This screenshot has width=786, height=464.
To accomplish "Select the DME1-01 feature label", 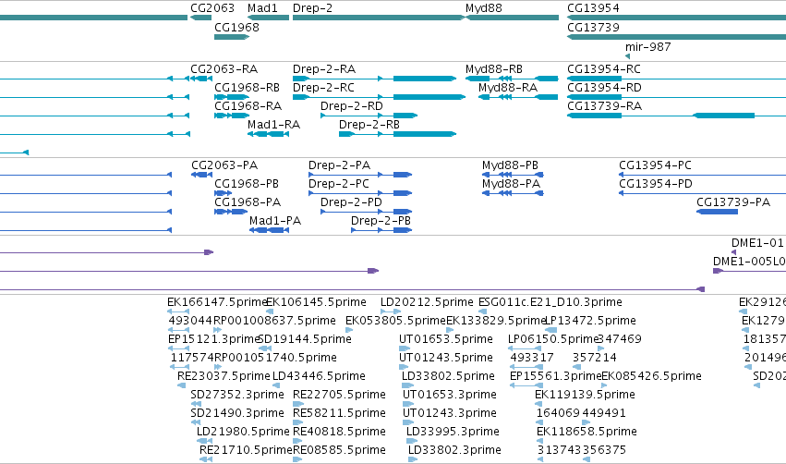I will [x=757, y=243].
